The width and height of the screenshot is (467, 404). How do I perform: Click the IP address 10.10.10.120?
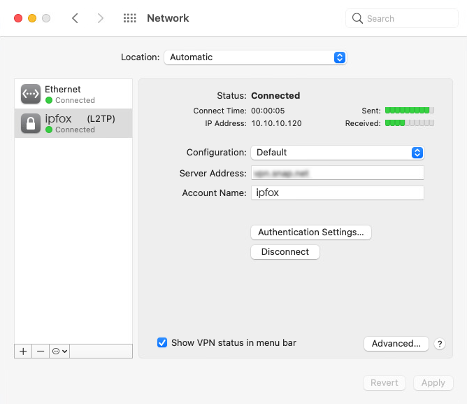[276, 123]
